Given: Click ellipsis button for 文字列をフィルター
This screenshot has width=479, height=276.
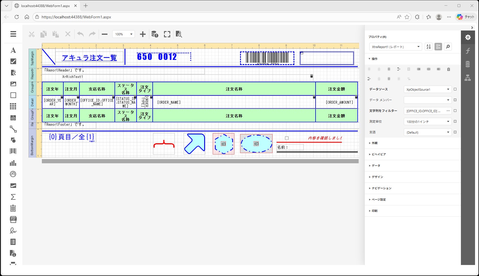Looking at the screenshot, I should click(x=448, y=111).
